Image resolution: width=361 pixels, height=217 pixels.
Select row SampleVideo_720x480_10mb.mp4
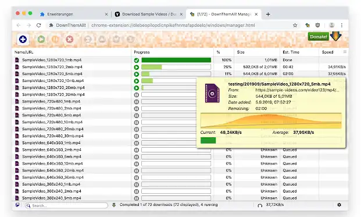[x=104, y=122]
